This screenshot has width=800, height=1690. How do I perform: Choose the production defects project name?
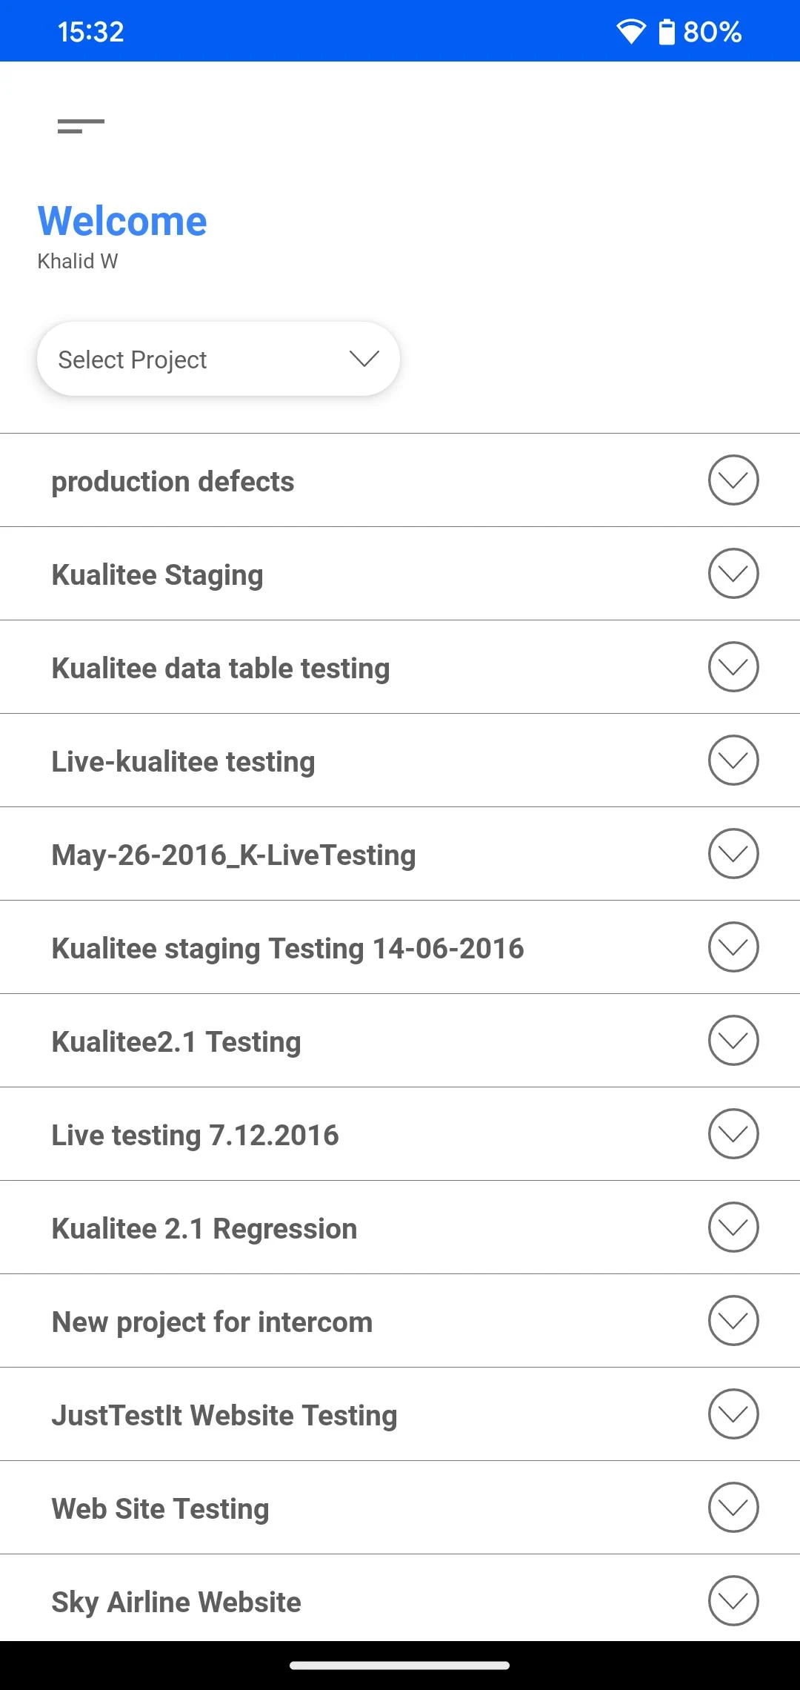[173, 482]
